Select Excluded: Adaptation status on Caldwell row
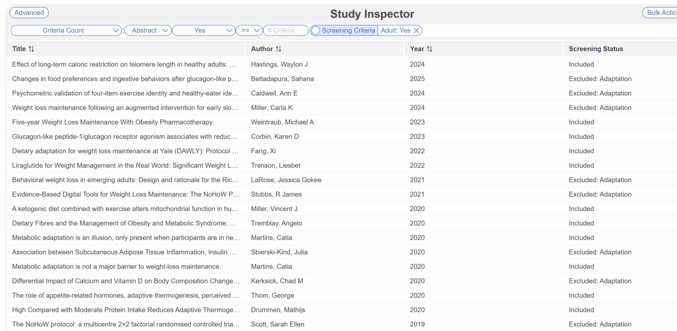677x331 pixels. pyautogui.click(x=600, y=93)
